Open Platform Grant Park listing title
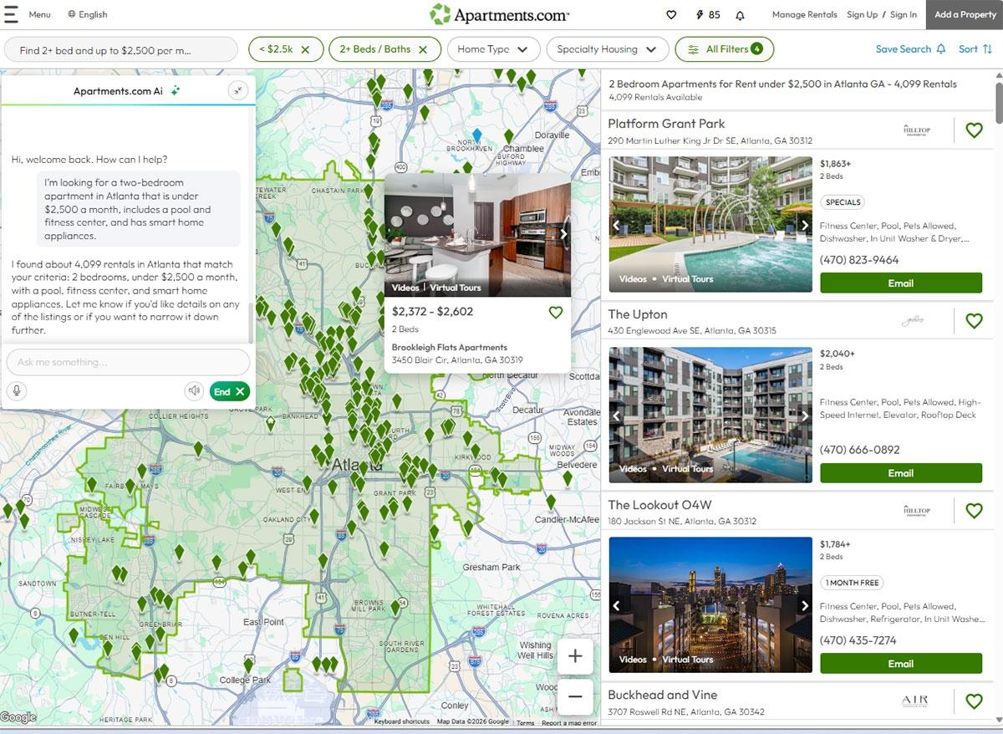1003x734 pixels. pyautogui.click(x=666, y=124)
